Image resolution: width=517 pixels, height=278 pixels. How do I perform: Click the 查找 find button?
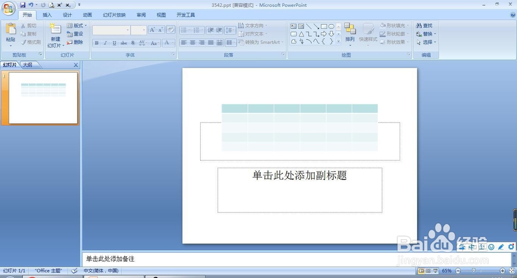click(424, 25)
